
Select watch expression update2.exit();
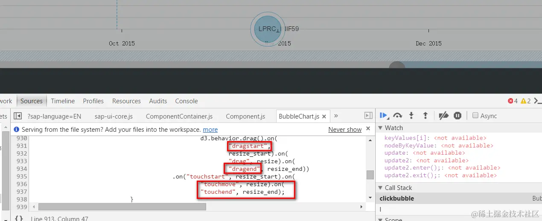tap(440, 175)
